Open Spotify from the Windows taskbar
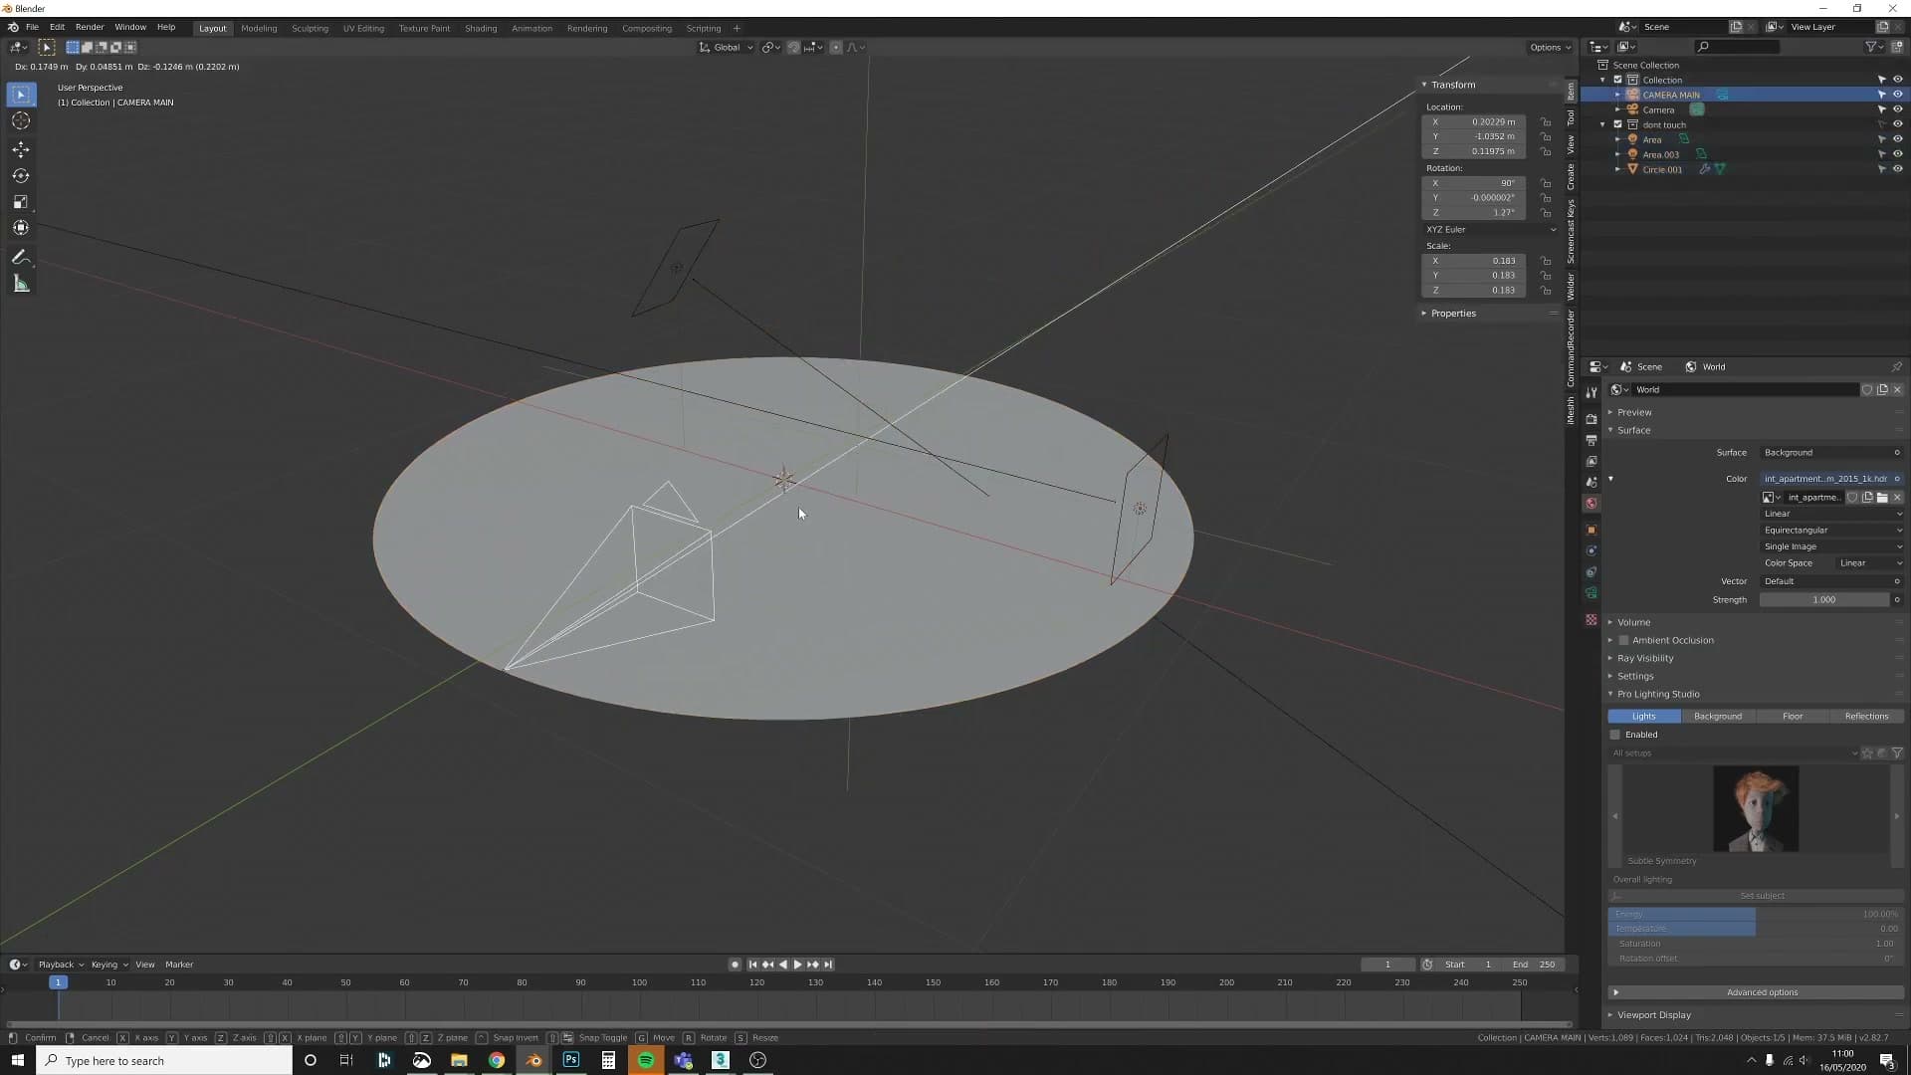This screenshot has width=1911, height=1075. [646, 1060]
